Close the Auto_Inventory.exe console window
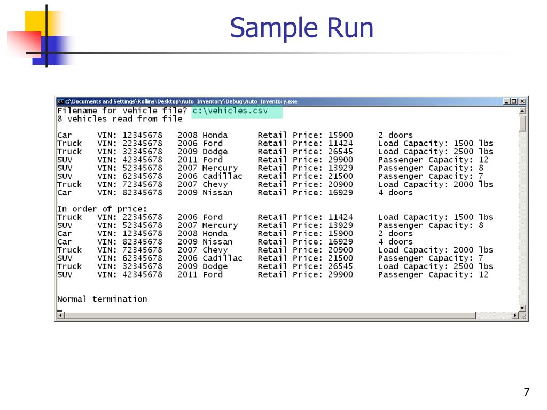 [x=522, y=101]
